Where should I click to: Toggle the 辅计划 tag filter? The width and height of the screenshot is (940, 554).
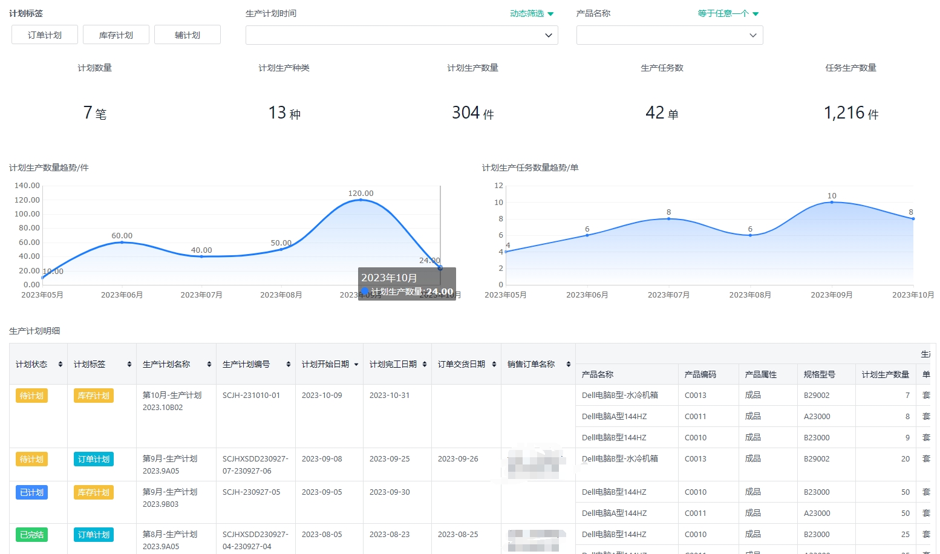click(188, 35)
